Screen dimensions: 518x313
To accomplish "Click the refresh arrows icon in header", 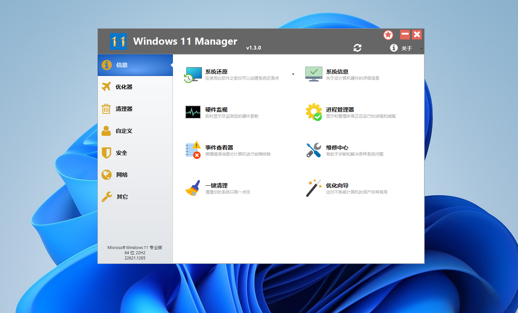I will coord(357,48).
